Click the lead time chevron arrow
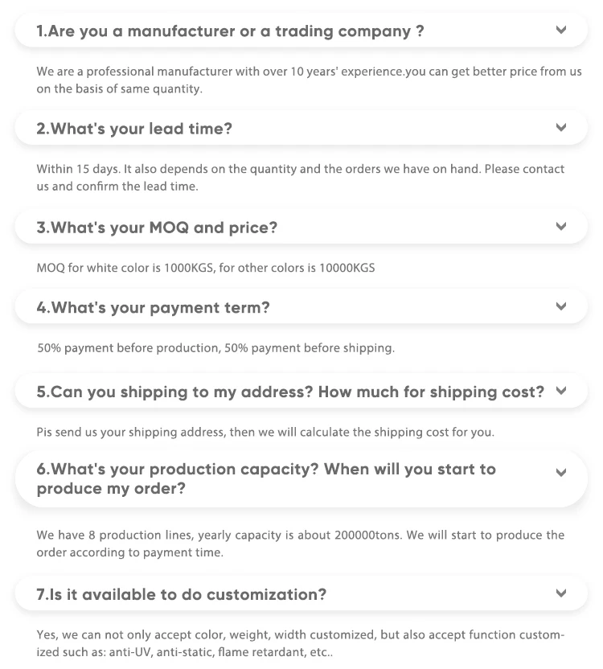Screen dimensions: 603x669 pos(561,128)
